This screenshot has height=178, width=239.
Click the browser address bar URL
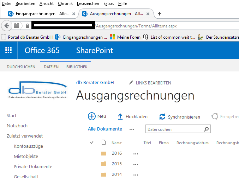pos(136,26)
